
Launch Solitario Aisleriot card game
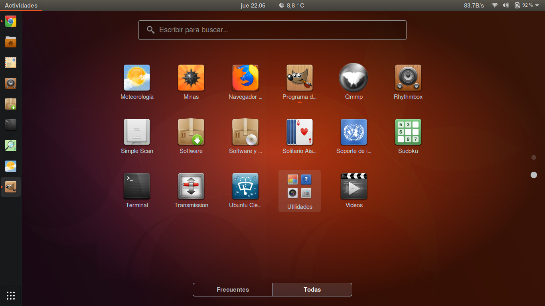(300, 132)
